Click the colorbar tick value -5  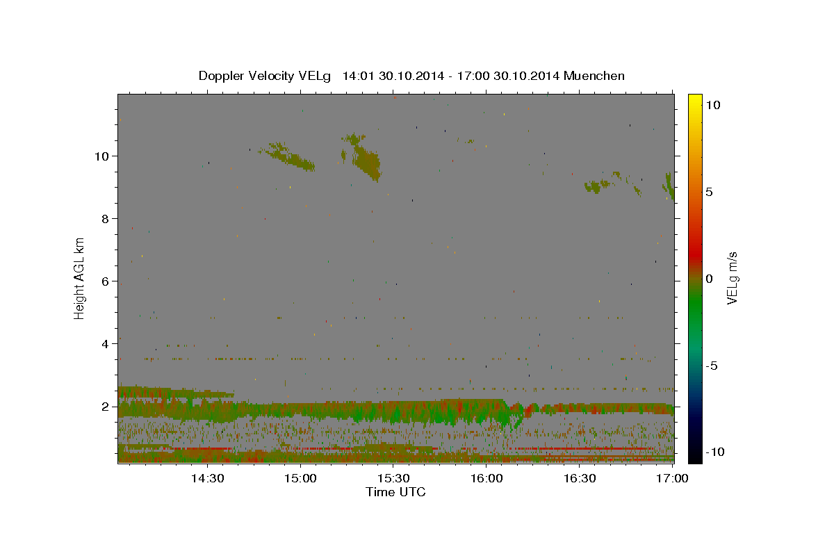(712, 366)
